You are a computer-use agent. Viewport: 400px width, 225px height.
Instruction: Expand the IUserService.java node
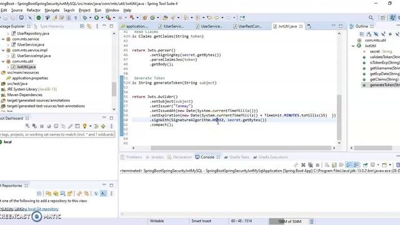pos(8,44)
